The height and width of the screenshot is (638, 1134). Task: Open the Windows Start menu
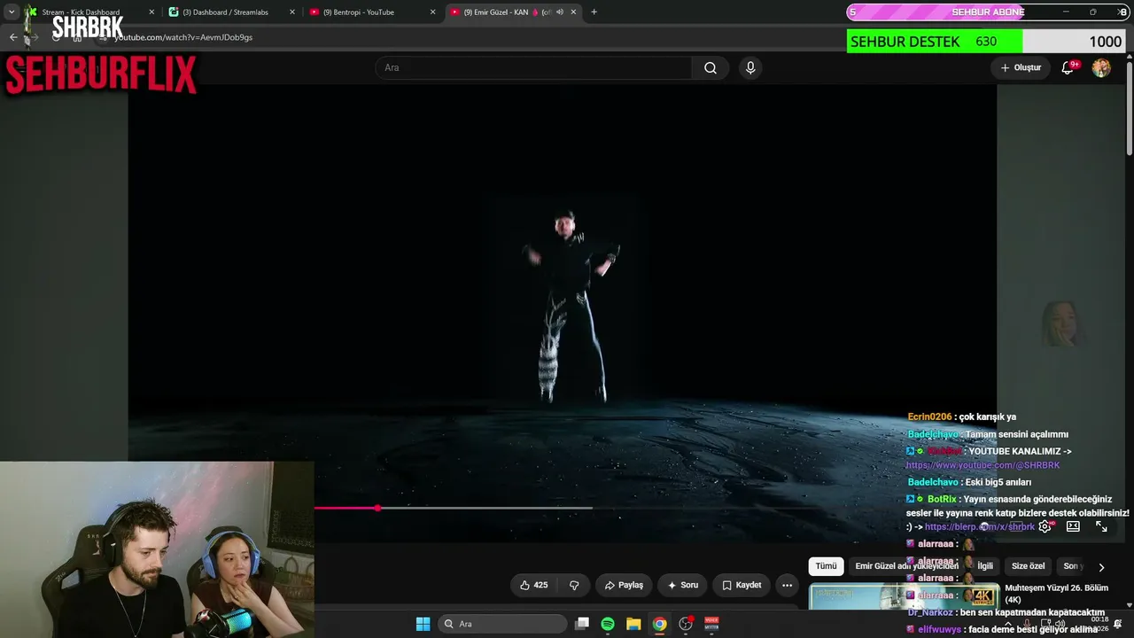[423, 624]
